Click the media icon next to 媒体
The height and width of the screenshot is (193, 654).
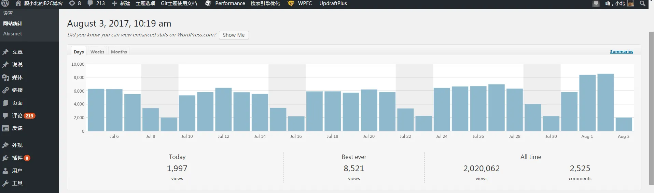pos(5,78)
